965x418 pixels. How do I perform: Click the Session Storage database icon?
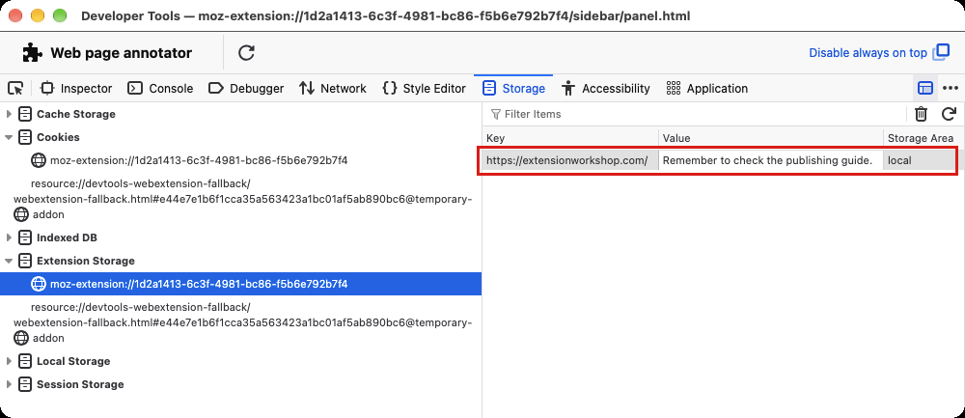pyautogui.click(x=25, y=385)
